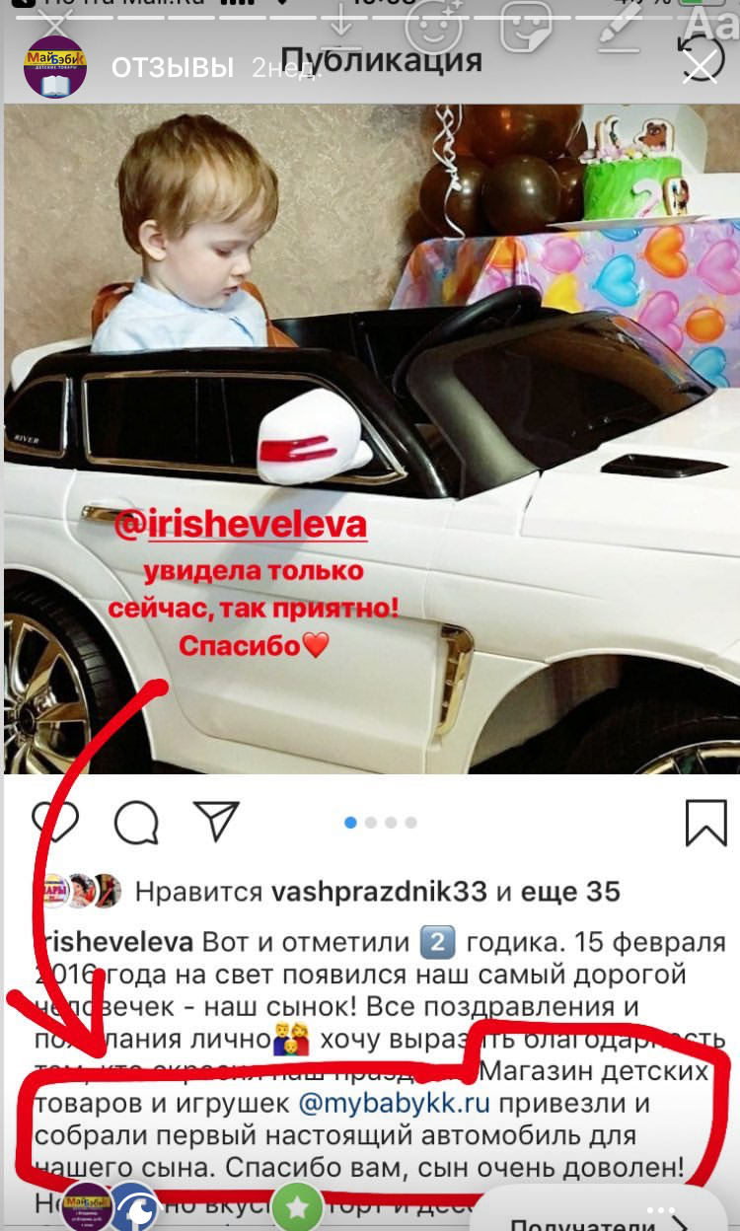Open Майбэбик profile avatar at top
The height and width of the screenshot is (1231, 740).
tap(55, 67)
